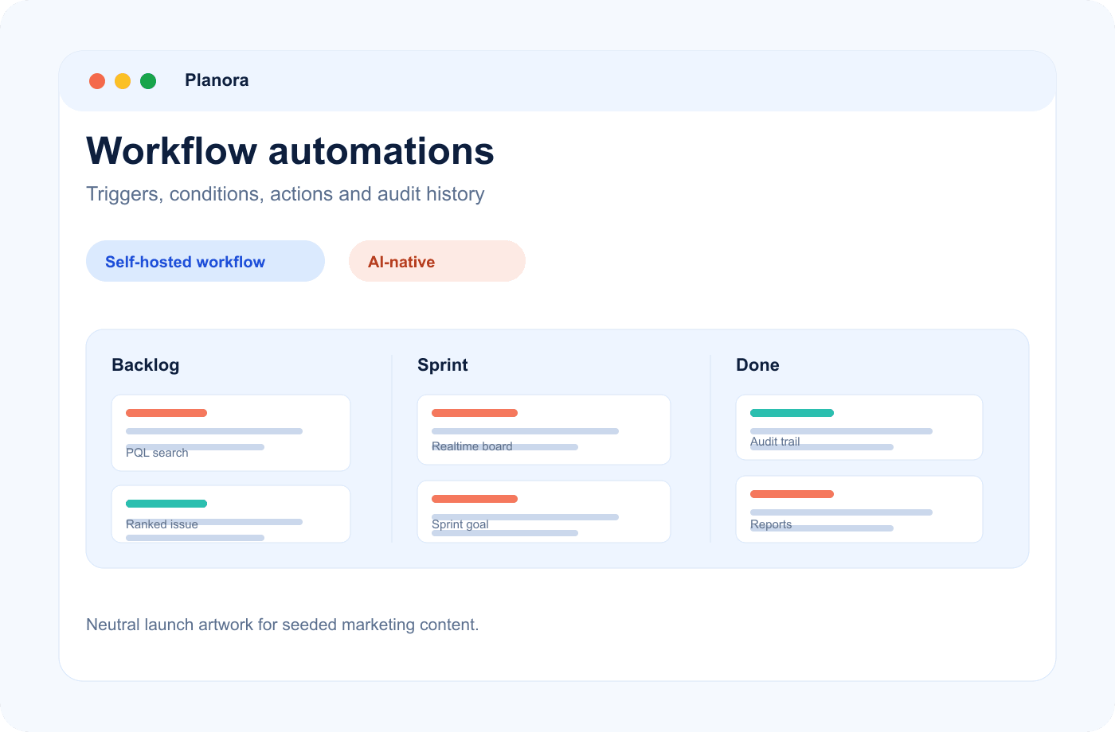The width and height of the screenshot is (1115, 732).
Task: Click the red close window dot
Action: (x=97, y=81)
